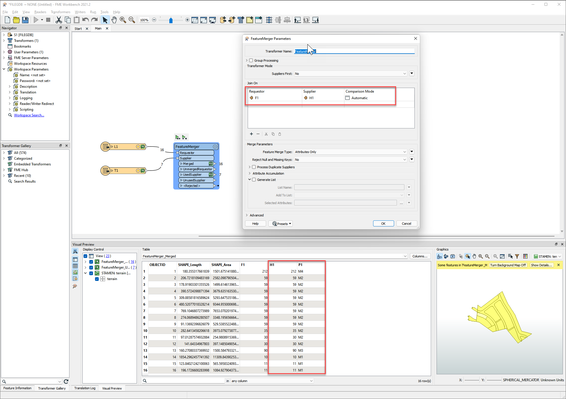
Task: Add a Join On row with the plus icon
Action: (x=251, y=134)
